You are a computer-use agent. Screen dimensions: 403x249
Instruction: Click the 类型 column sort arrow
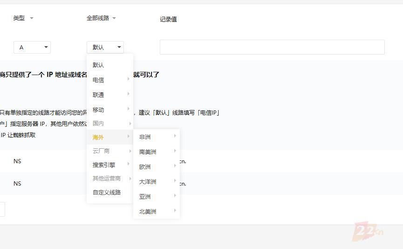pyautogui.click(x=32, y=18)
